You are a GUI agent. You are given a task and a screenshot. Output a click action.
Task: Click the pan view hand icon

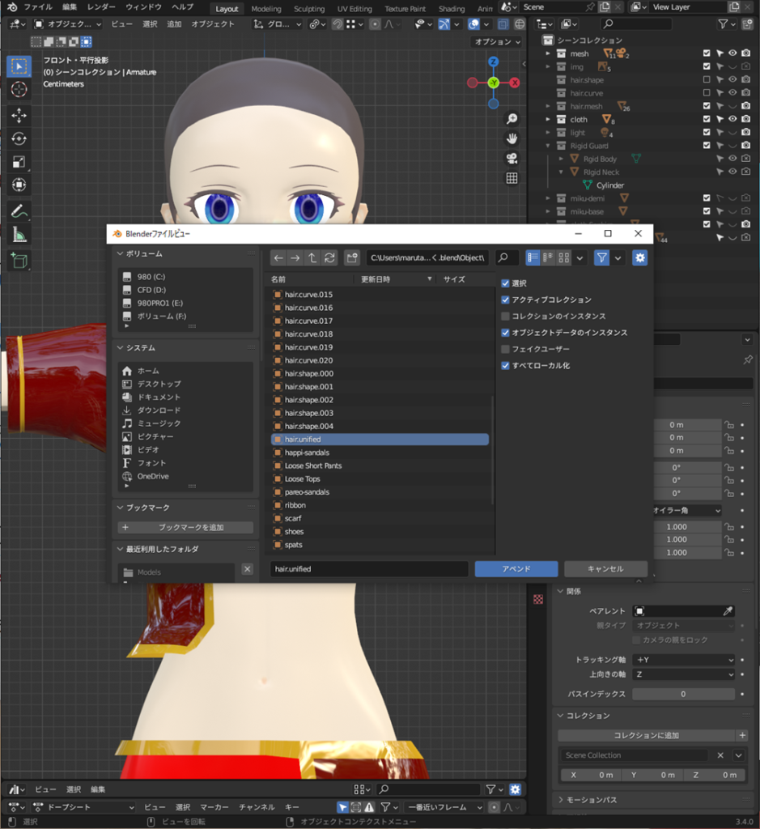[512, 138]
